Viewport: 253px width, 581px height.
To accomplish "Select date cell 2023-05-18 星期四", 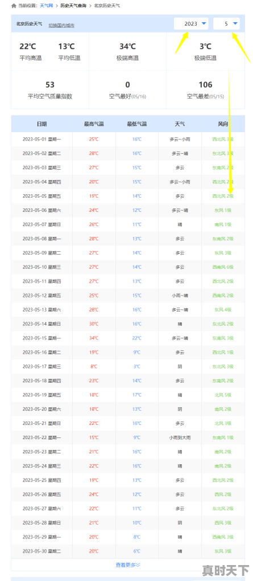I will [42, 381].
